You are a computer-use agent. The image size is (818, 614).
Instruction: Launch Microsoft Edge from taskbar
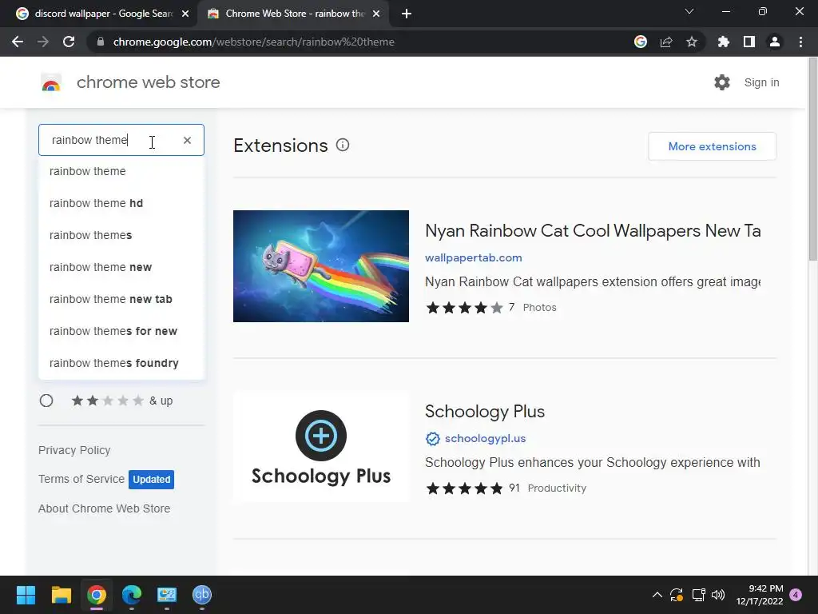(x=132, y=595)
